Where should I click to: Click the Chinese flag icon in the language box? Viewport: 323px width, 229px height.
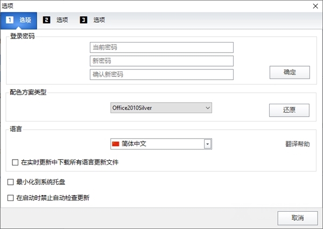pos(116,144)
